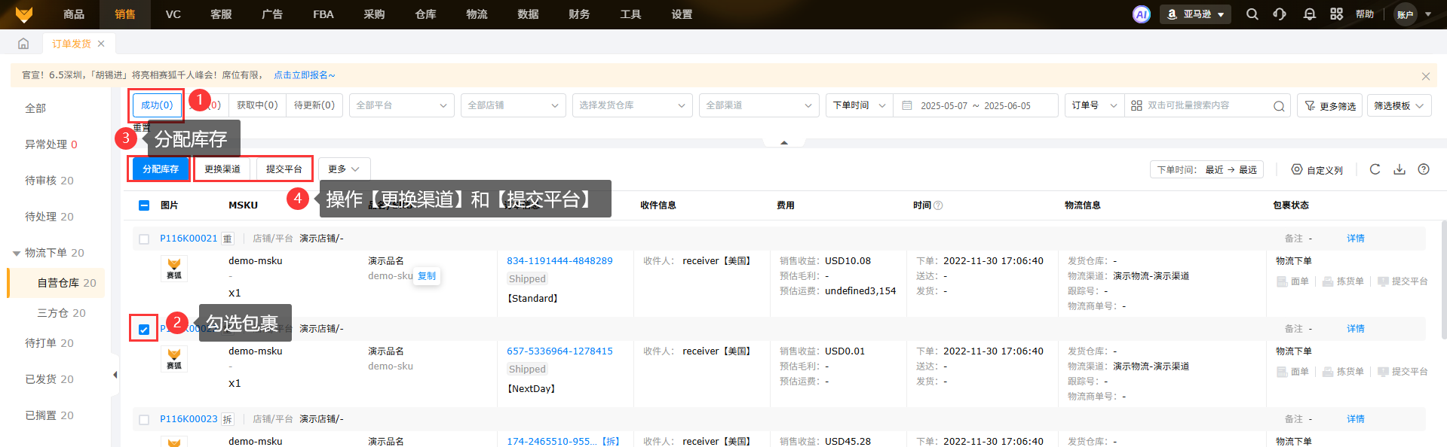Image resolution: width=1447 pixels, height=447 pixels.
Task: Uncheck the selected second package checkbox
Action: pos(144,330)
